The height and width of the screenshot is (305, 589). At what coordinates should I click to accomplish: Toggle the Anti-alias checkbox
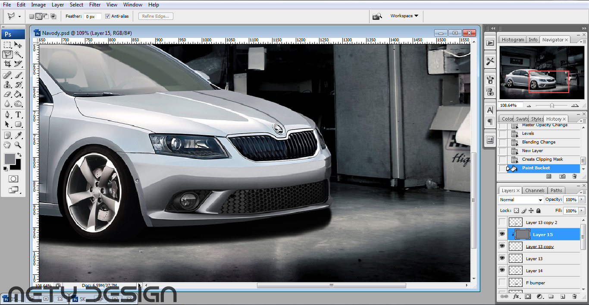[108, 16]
